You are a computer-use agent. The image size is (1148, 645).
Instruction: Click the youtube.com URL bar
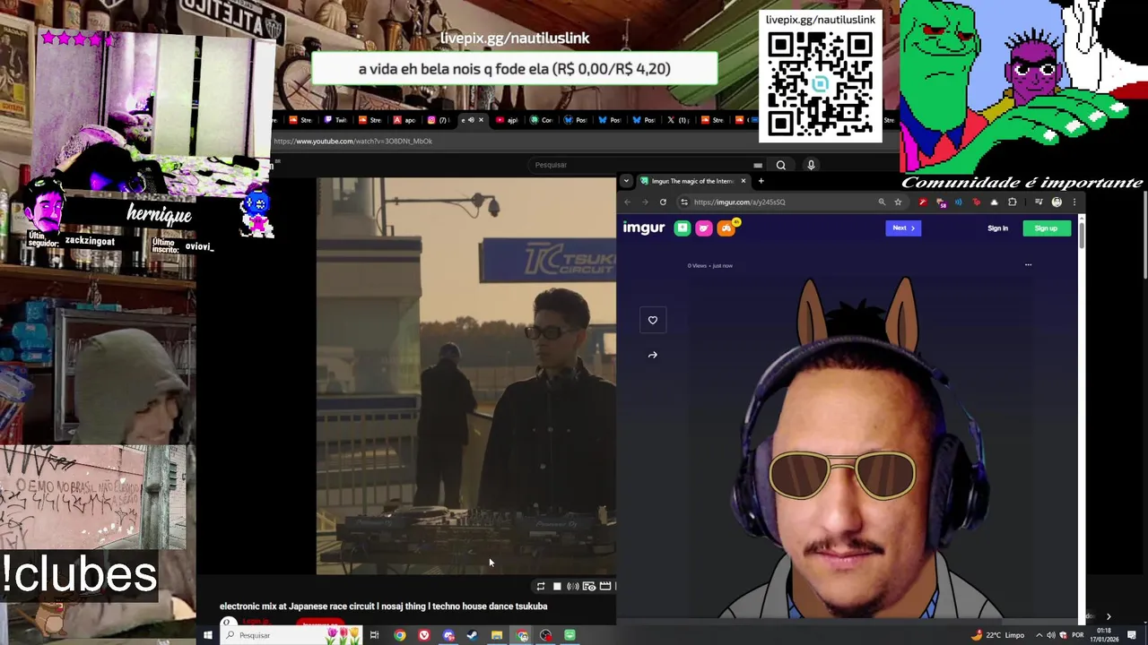point(352,142)
